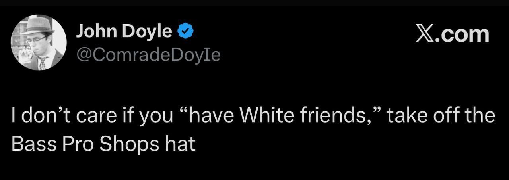Click the surname "Doyle" in the display name
The width and height of the screenshot is (509, 180).
(x=147, y=32)
